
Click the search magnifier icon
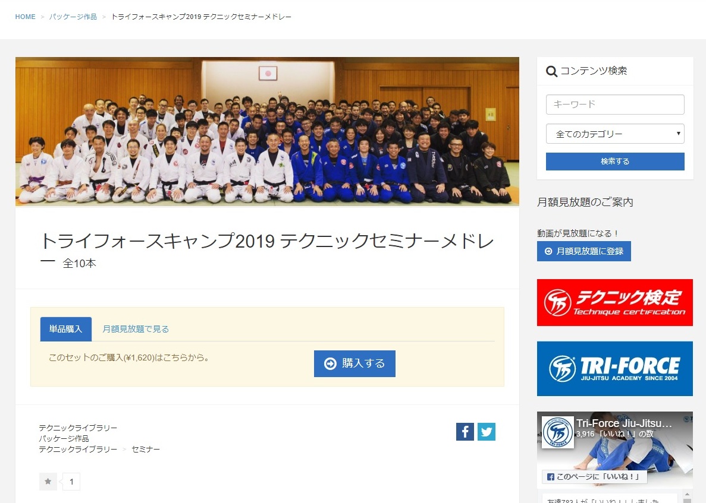click(x=551, y=71)
